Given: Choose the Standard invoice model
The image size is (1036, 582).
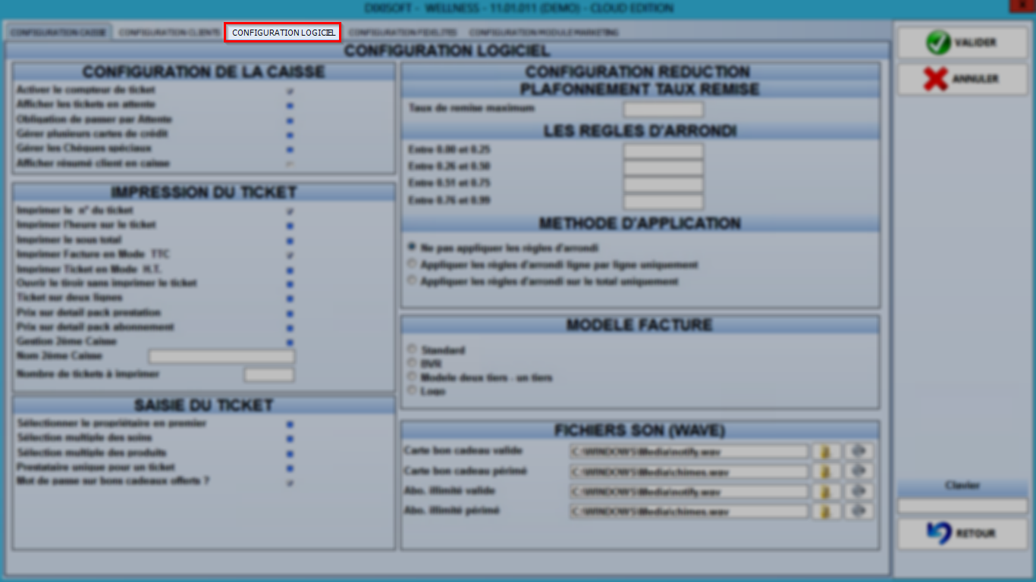Looking at the screenshot, I should pyautogui.click(x=413, y=349).
